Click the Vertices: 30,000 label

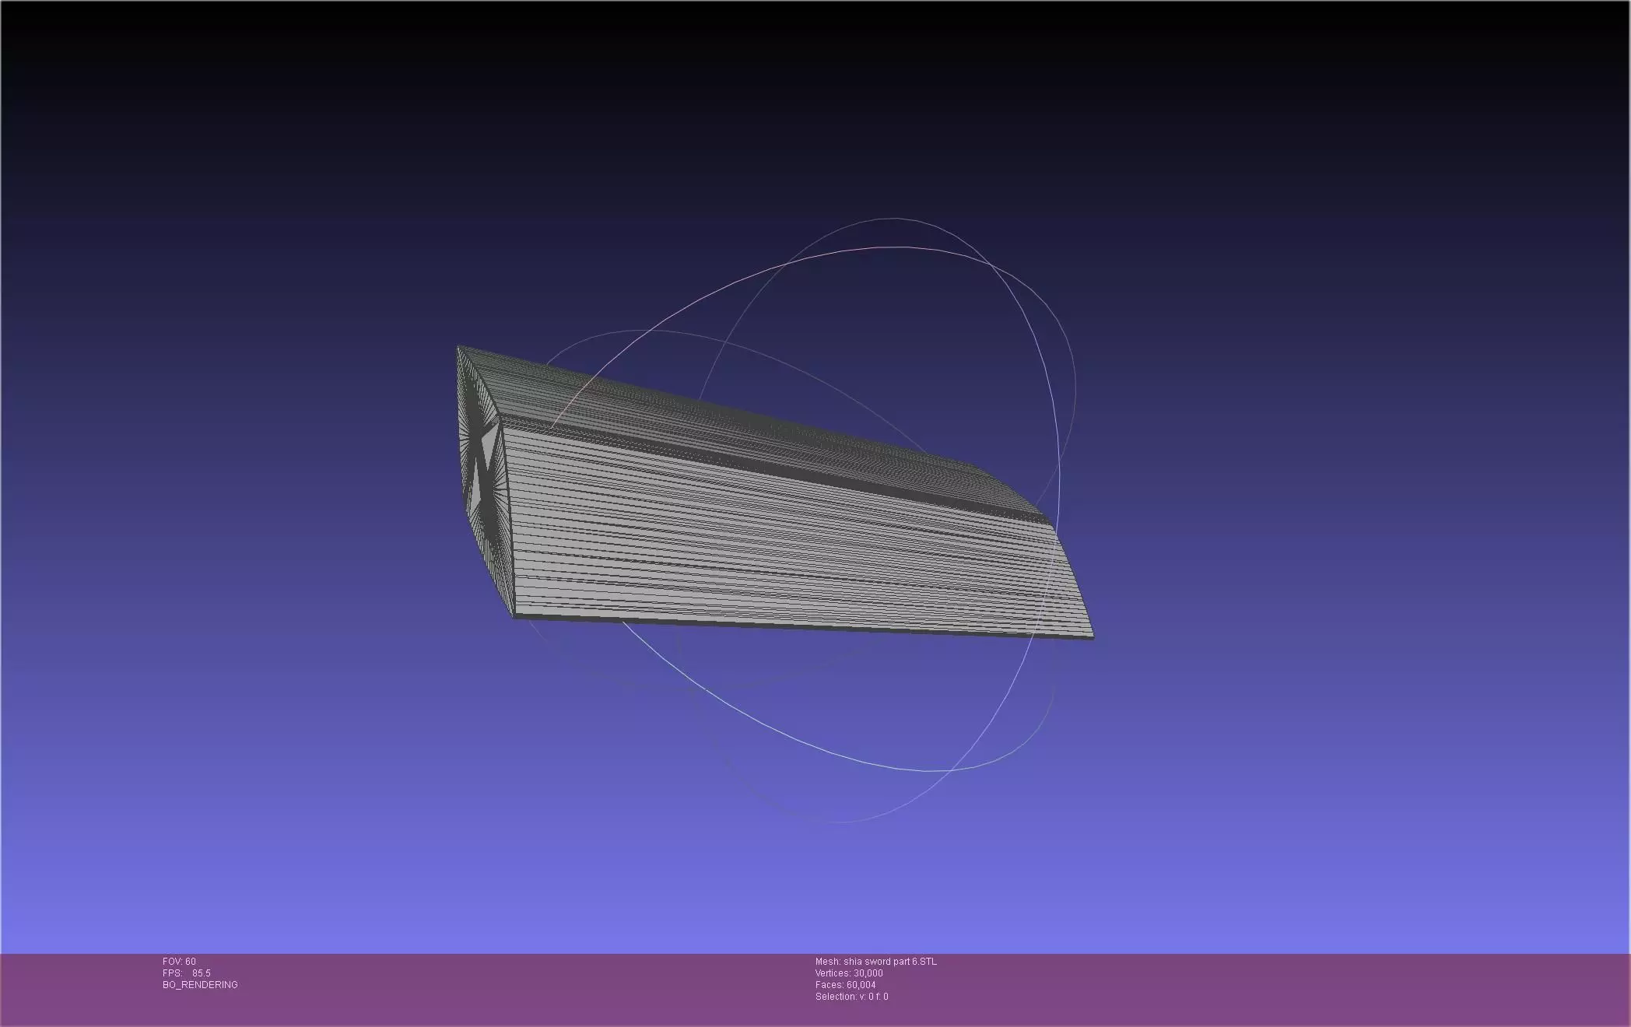click(849, 973)
